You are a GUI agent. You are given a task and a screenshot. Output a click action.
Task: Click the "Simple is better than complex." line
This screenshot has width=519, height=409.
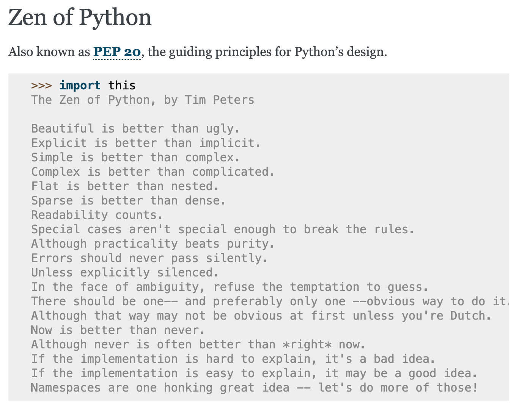click(135, 158)
